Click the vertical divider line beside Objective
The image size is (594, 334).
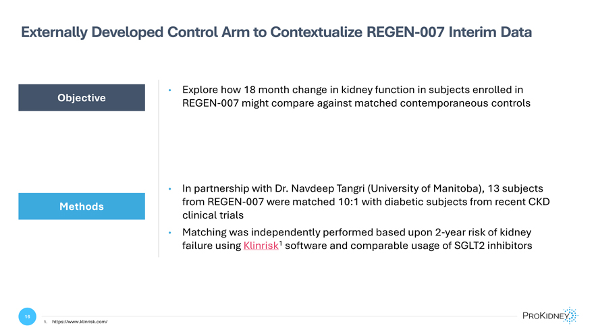pyautogui.click(x=159, y=169)
